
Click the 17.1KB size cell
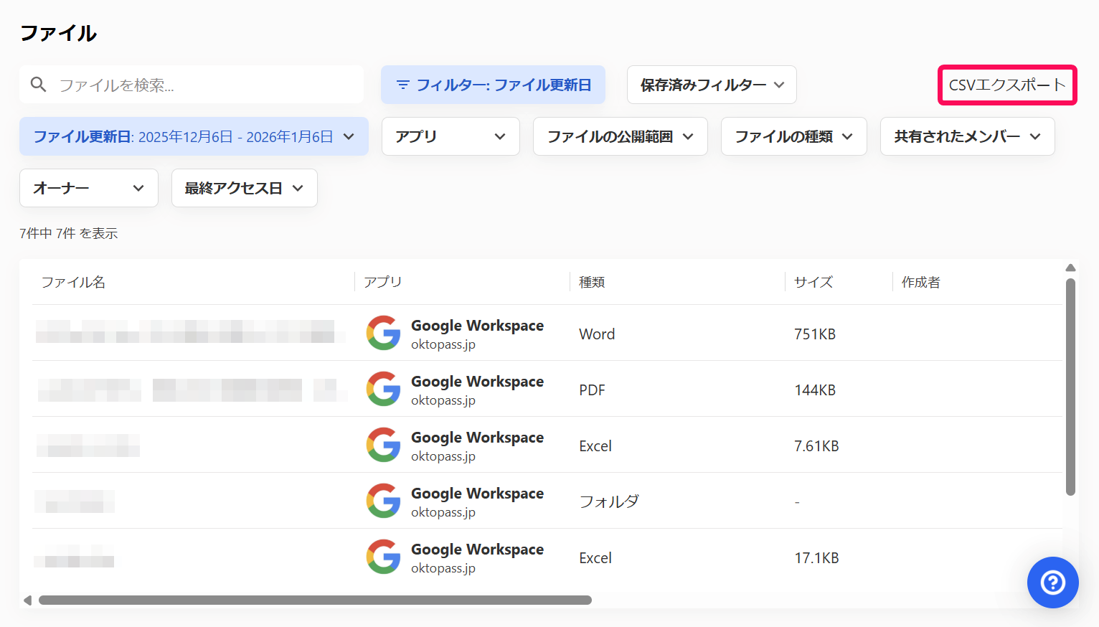tap(816, 557)
